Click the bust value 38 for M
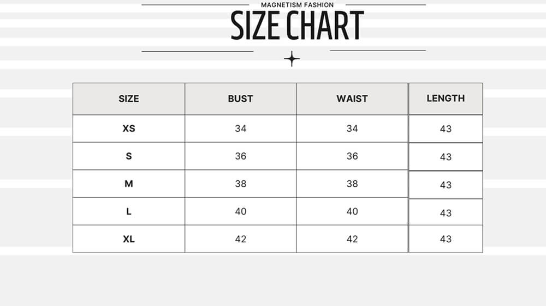Screen dimensions: 546x306 tap(241, 184)
